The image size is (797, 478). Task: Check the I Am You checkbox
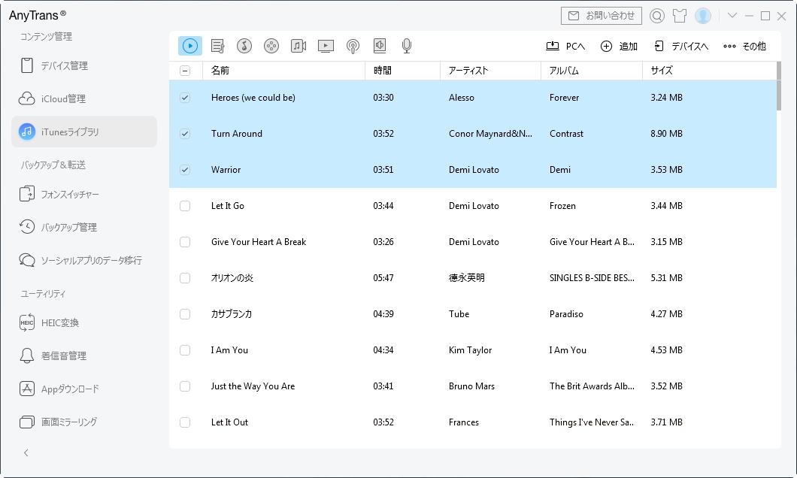click(x=185, y=350)
